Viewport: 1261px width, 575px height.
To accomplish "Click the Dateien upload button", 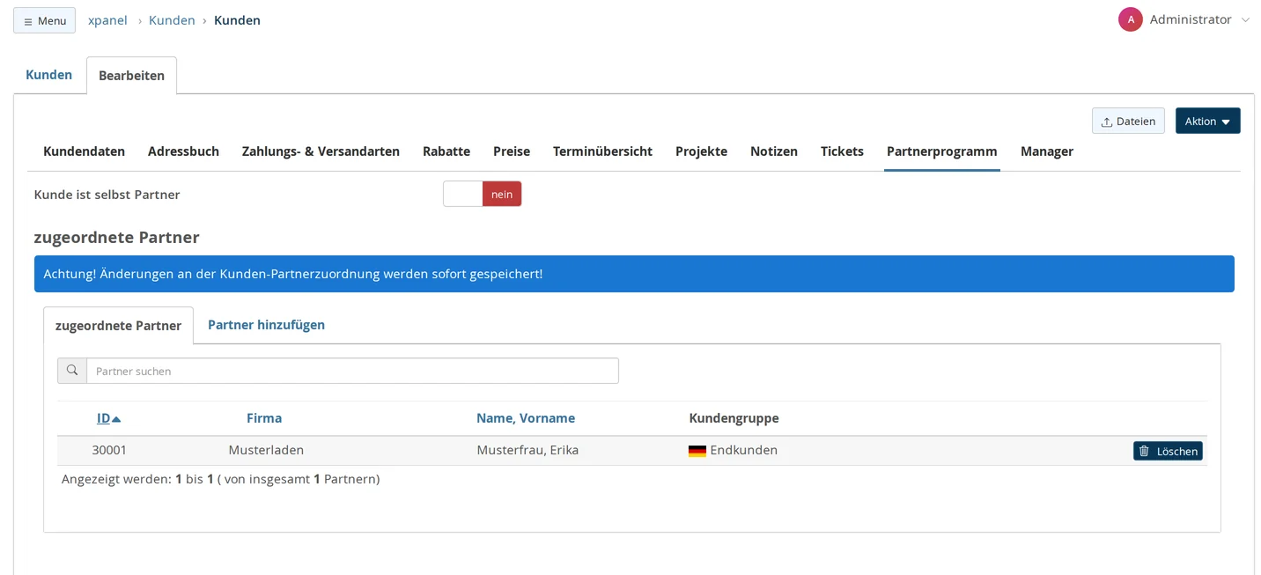I will pos(1128,121).
